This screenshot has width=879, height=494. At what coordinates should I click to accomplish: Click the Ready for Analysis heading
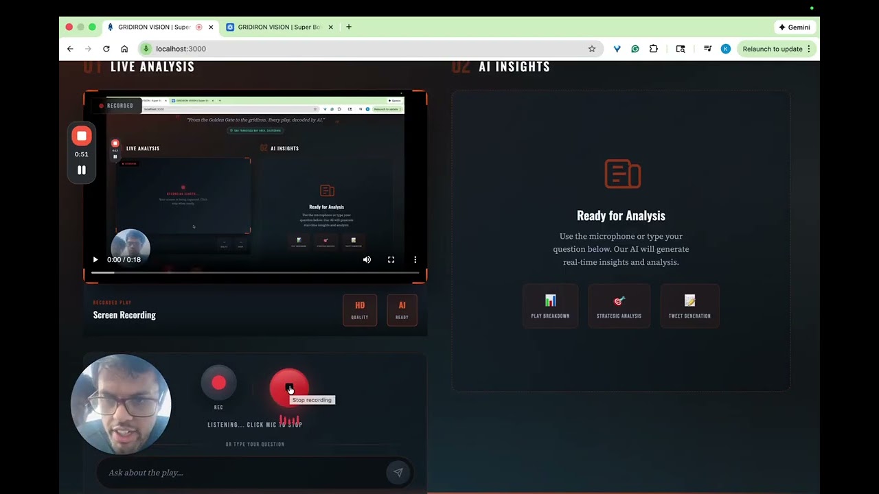tap(621, 215)
